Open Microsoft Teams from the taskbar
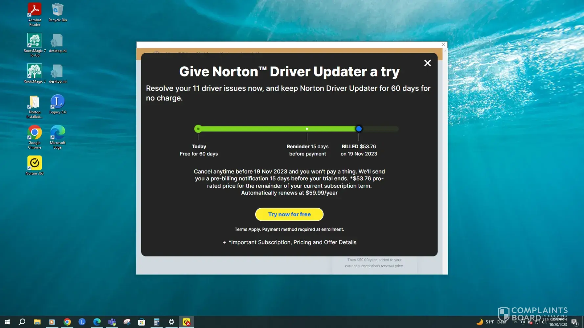Viewport: 584px width, 328px height. (x=112, y=322)
